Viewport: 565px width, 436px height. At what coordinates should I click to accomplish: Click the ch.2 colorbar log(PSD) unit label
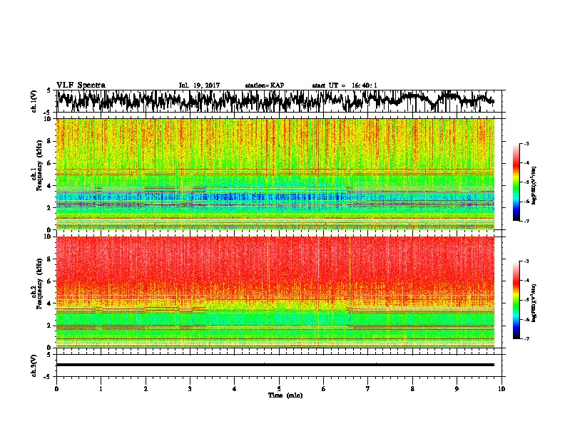[x=534, y=303]
